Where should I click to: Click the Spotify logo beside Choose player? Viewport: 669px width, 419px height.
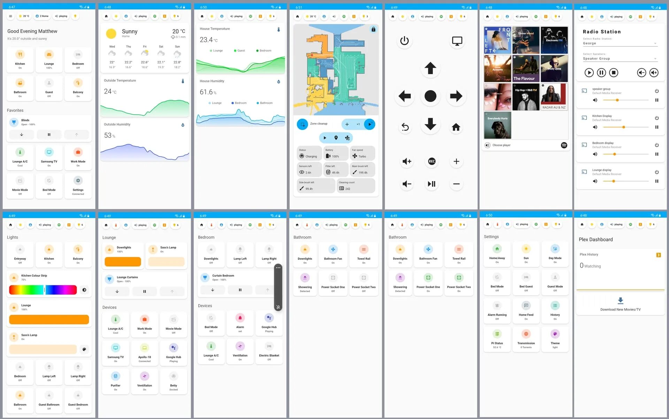(564, 145)
